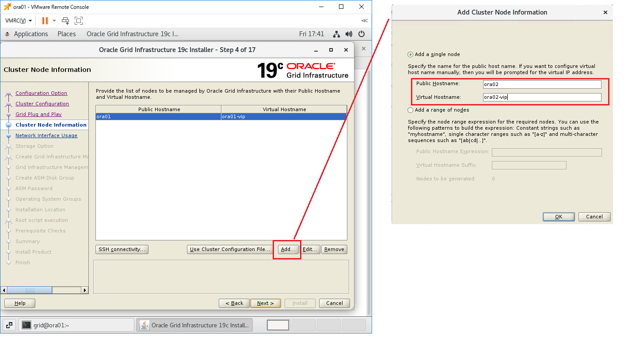Image resolution: width=628 pixels, height=356 pixels.
Task: Maximize the VMware Remote Console window
Action: pos(341,7)
